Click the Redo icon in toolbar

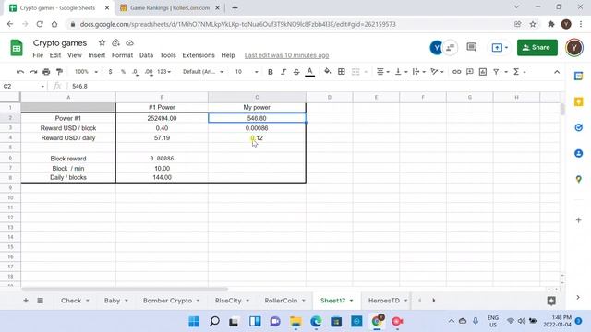click(33, 72)
